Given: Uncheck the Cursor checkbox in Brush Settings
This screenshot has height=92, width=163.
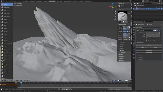Looking at the screenshot, I should (x=120, y=50).
